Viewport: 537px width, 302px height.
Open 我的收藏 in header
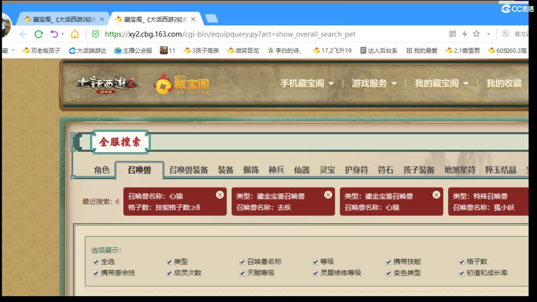pos(504,83)
